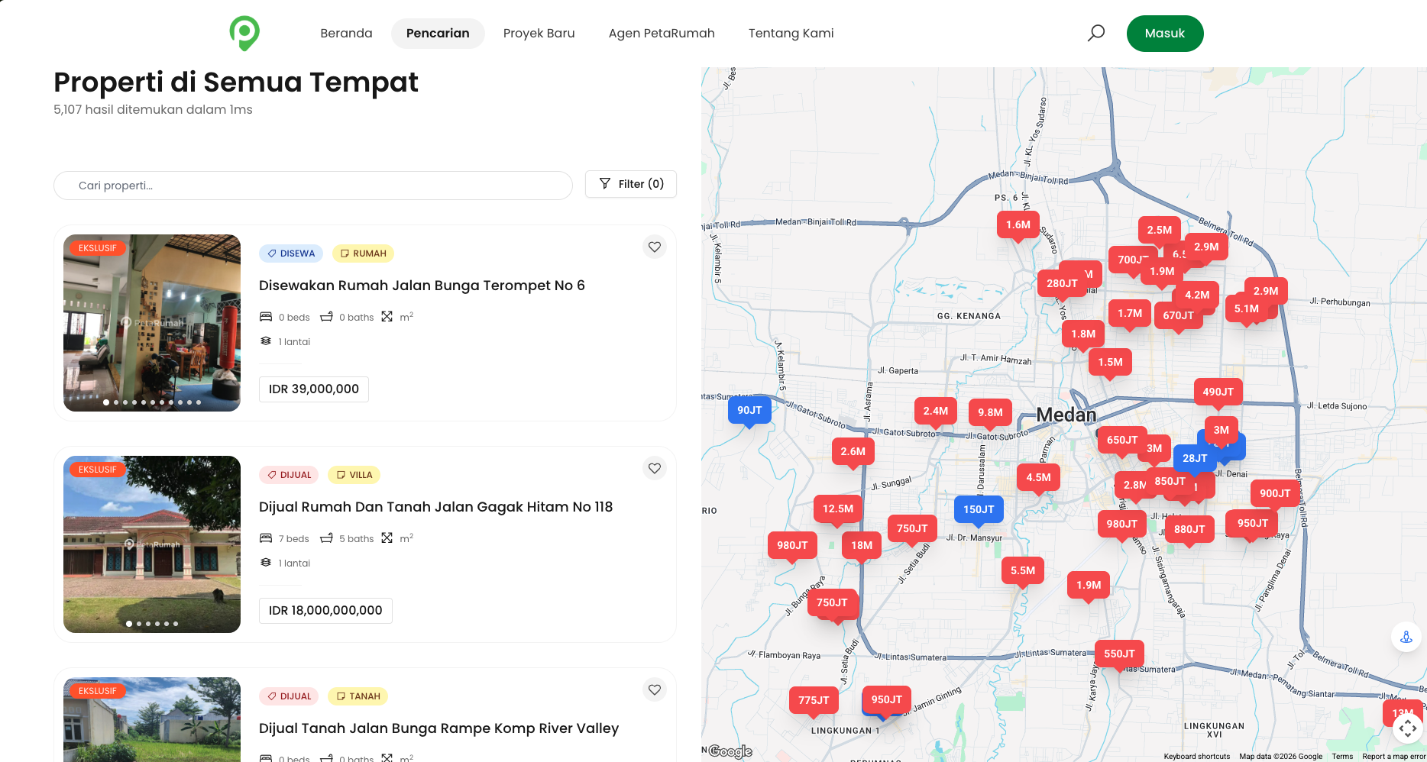Click the PetaRumah logo icon
The width and height of the screenshot is (1427, 762).
pyautogui.click(x=244, y=33)
